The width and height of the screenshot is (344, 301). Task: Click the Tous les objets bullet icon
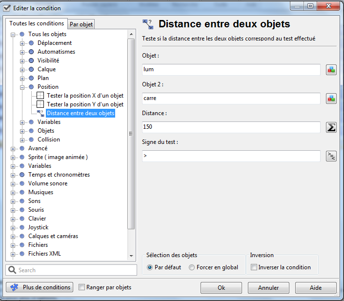pyautogui.click(x=22, y=34)
